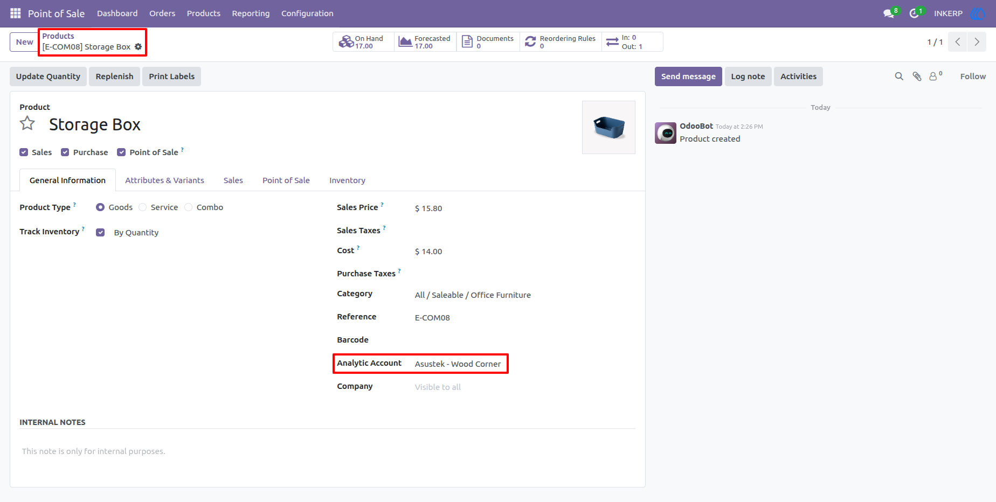This screenshot has height=502, width=996.
Task: Switch to the Attributes & Variants tab
Action: click(164, 180)
